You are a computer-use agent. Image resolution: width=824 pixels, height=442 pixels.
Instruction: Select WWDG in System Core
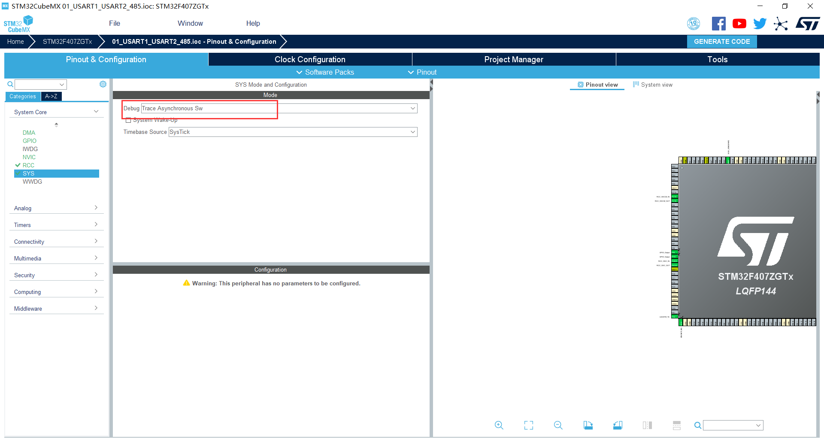tap(32, 182)
